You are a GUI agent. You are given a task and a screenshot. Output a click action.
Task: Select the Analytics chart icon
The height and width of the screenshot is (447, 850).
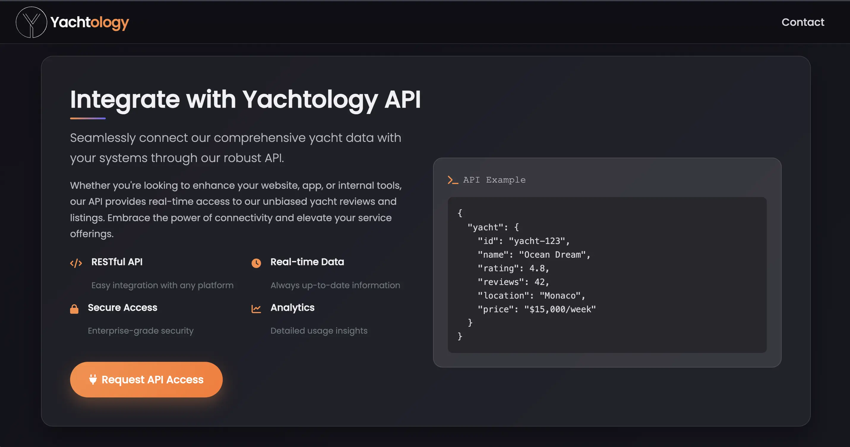coord(256,309)
